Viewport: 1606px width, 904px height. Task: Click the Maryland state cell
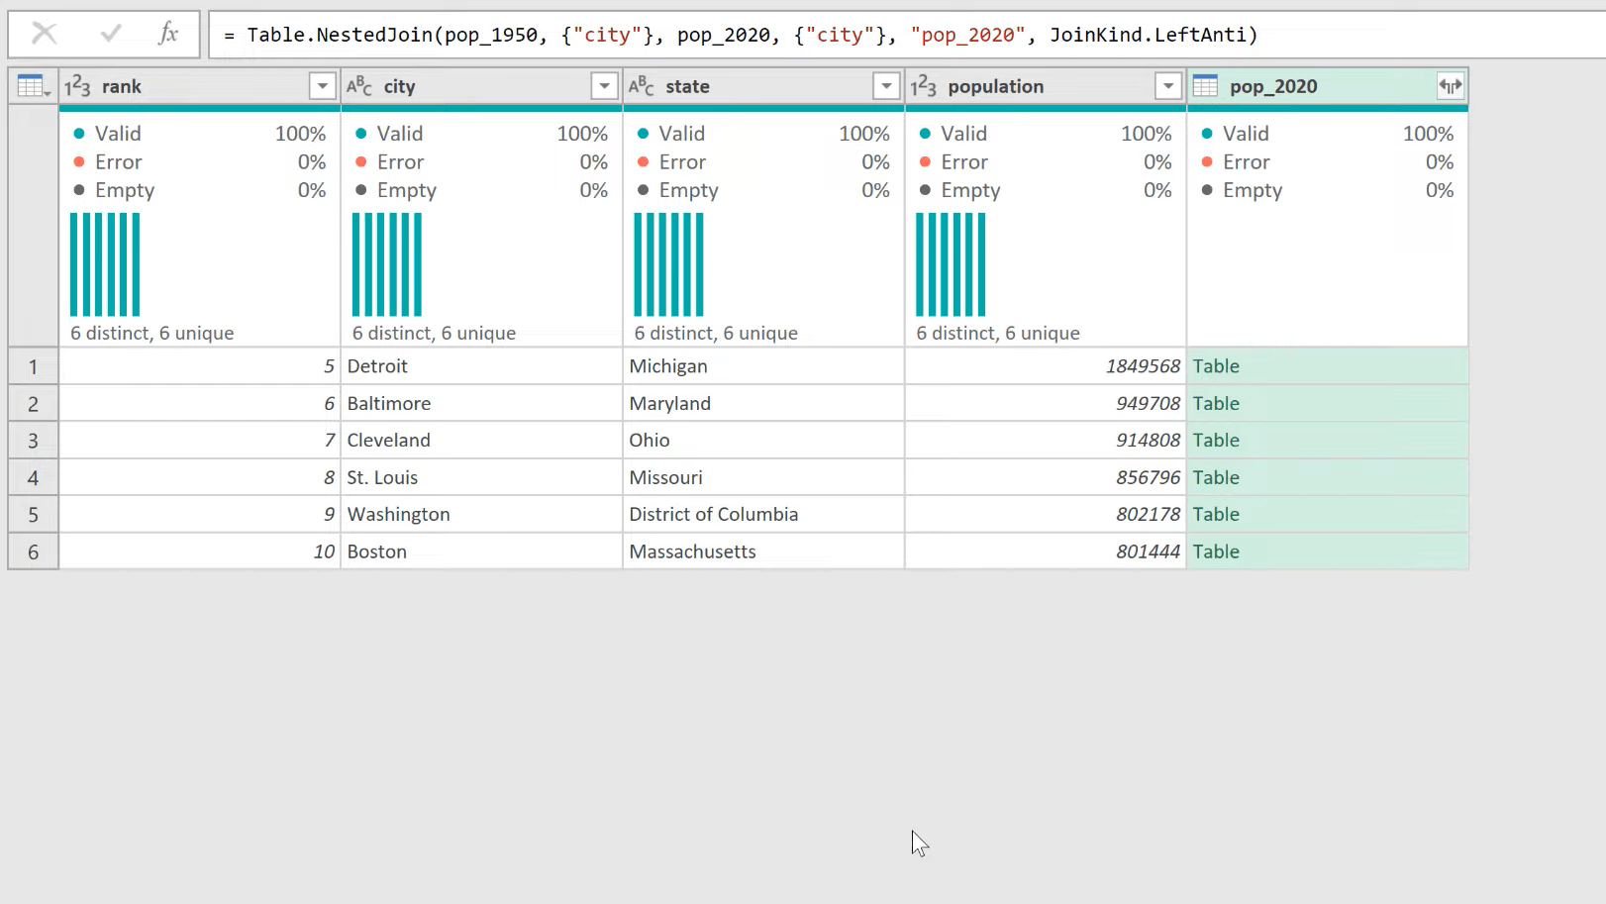tap(763, 403)
